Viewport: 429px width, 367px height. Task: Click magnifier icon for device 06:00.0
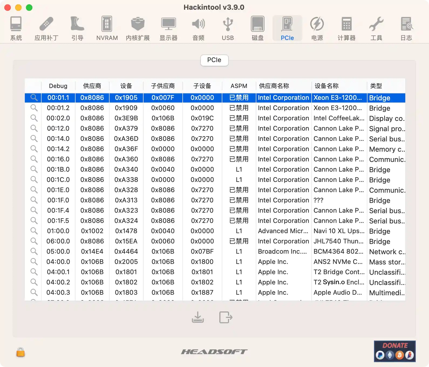(x=34, y=241)
